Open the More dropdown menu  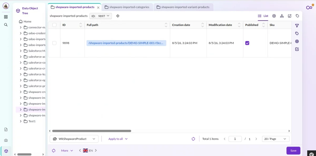(x=67, y=150)
